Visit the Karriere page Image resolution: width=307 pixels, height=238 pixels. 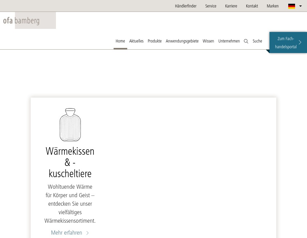(x=231, y=6)
